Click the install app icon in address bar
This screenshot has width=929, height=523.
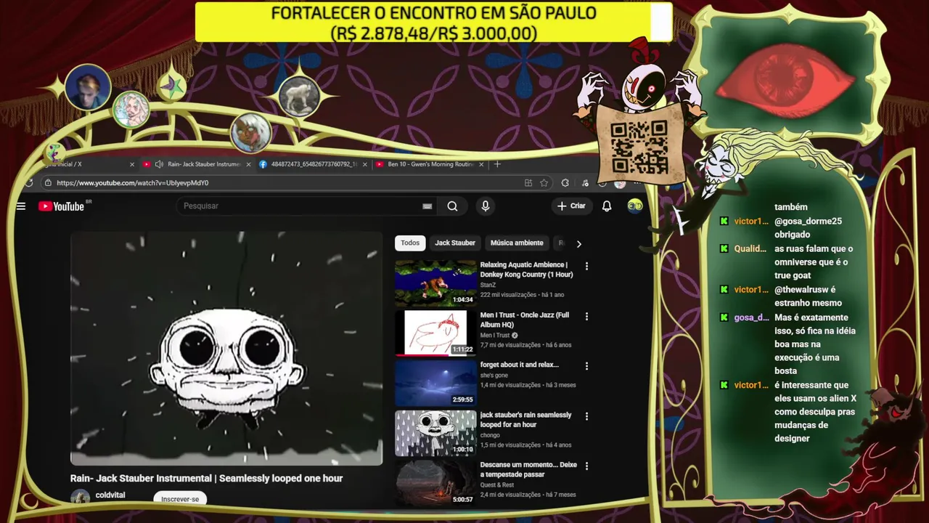pyautogui.click(x=528, y=183)
